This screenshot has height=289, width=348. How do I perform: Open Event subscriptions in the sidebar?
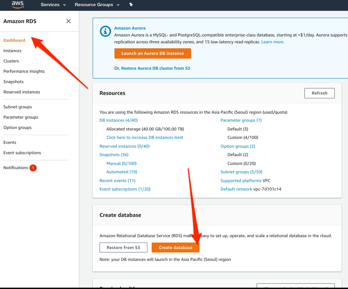click(22, 153)
